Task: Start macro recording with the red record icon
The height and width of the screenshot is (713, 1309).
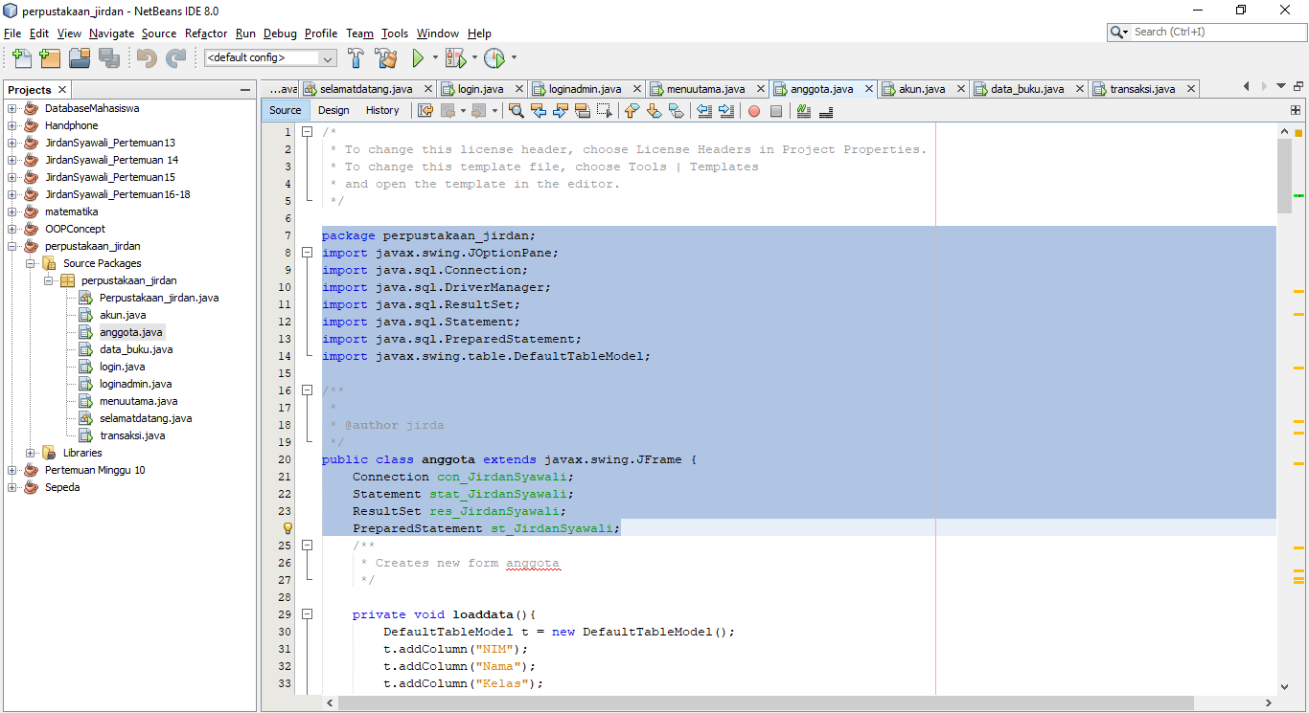Action: pyautogui.click(x=752, y=111)
